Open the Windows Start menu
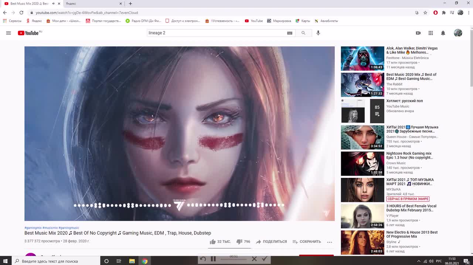The width and height of the screenshot is (473, 265). (x=6, y=261)
